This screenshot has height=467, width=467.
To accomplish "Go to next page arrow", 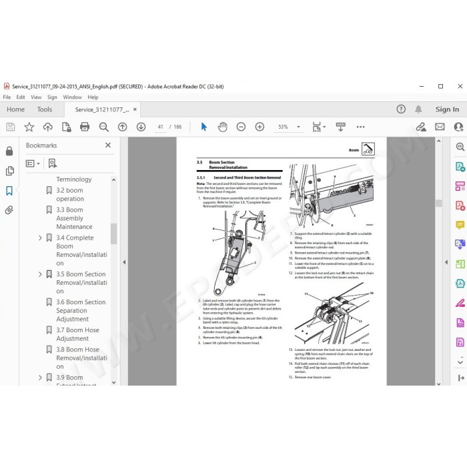I will click(x=141, y=127).
